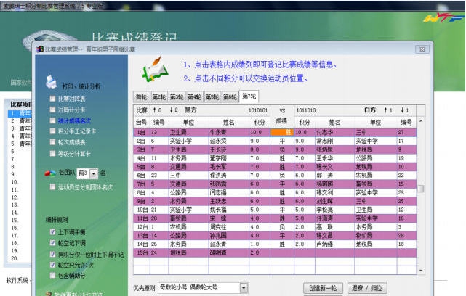Switch to the 第6轮 tab
466x296 pixels.
click(x=230, y=97)
